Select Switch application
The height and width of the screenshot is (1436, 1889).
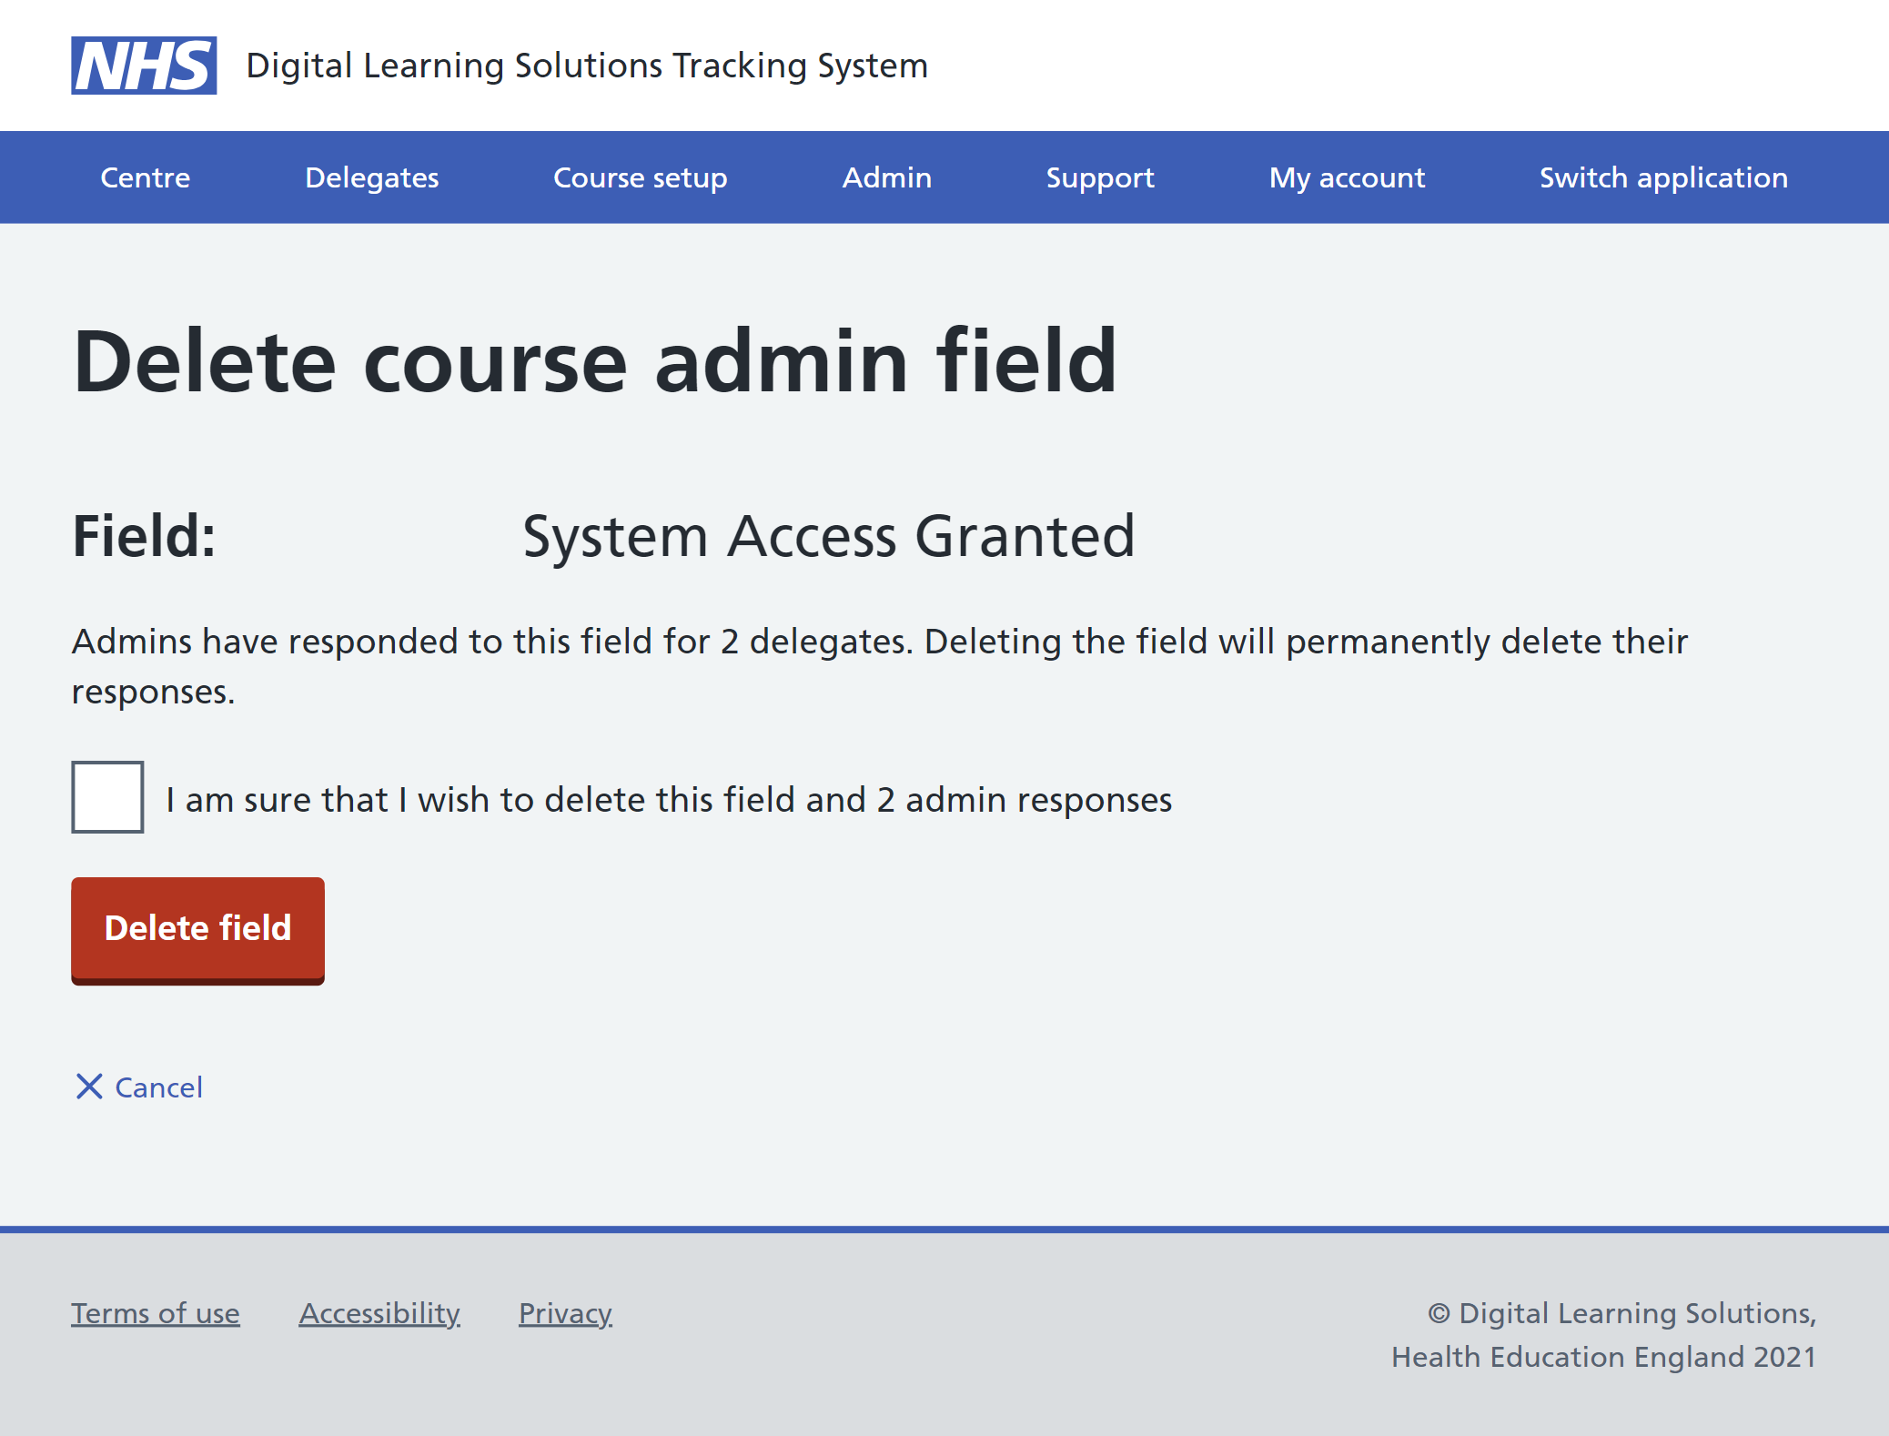pyautogui.click(x=1663, y=177)
